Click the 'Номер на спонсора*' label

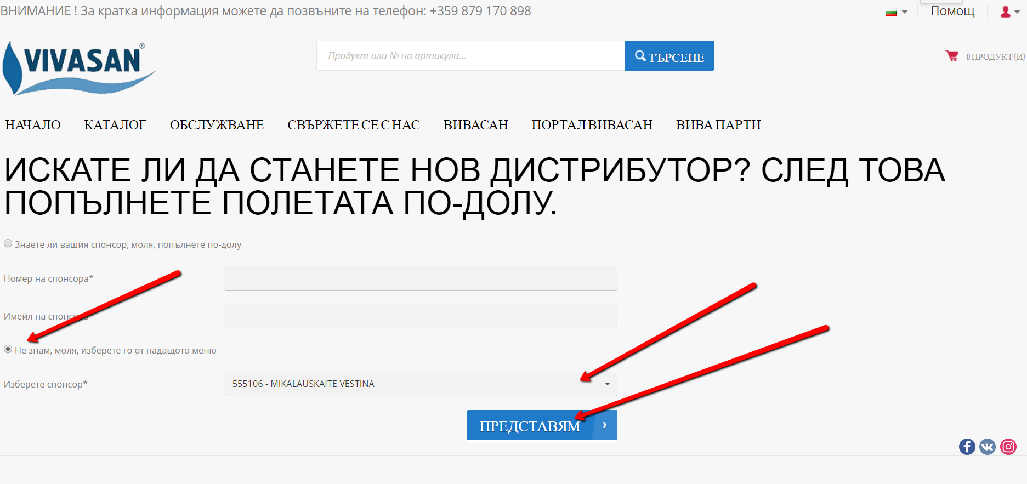tap(48, 278)
